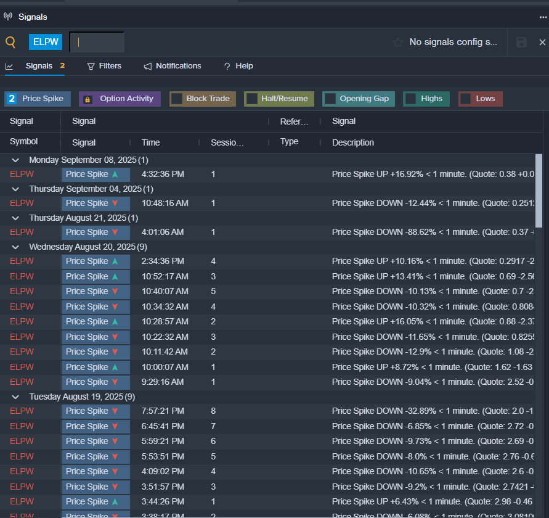Toggle the Opening Gap signal filter
The image size is (549, 518).
[330, 99]
